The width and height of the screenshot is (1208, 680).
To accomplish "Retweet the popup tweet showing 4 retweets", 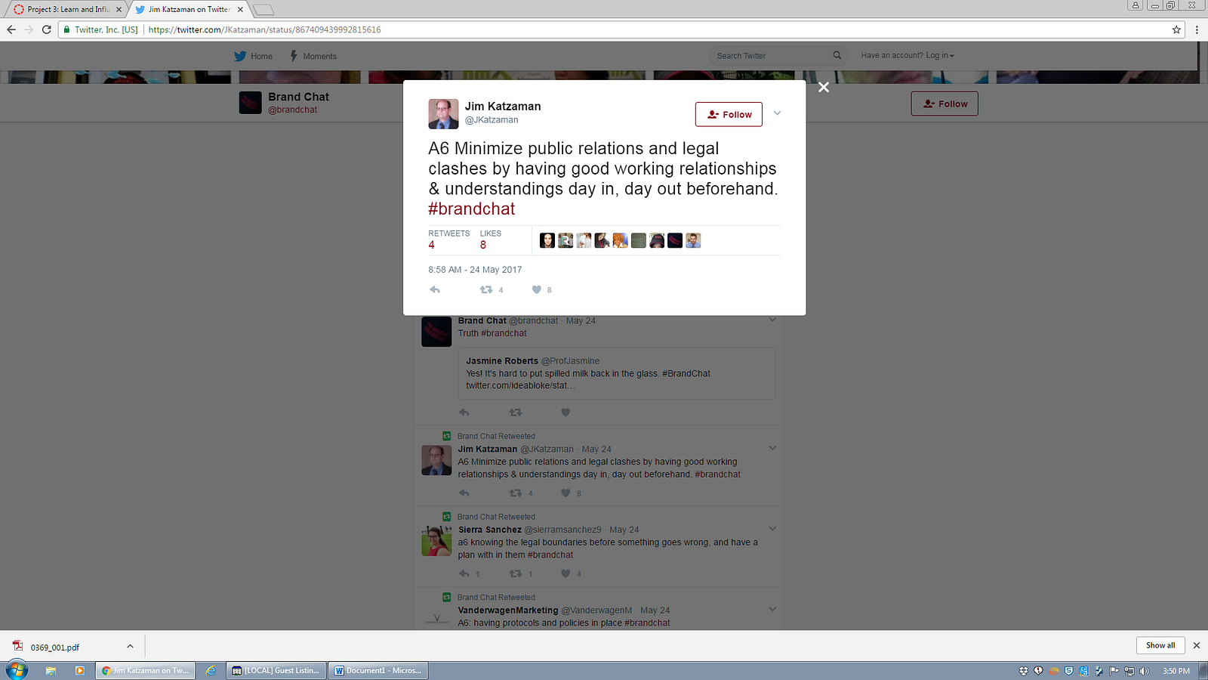I will tap(486, 289).
